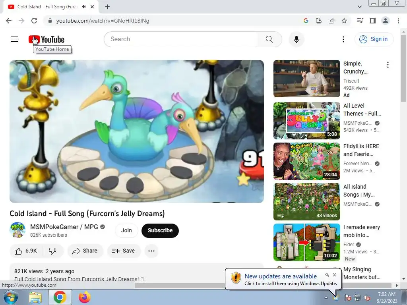Click Chrome taskbar icon
The image size is (407, 305).
point(60,297)
